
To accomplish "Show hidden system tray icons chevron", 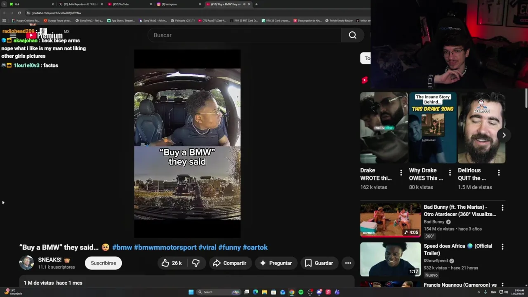I will (x=479, y=292).
